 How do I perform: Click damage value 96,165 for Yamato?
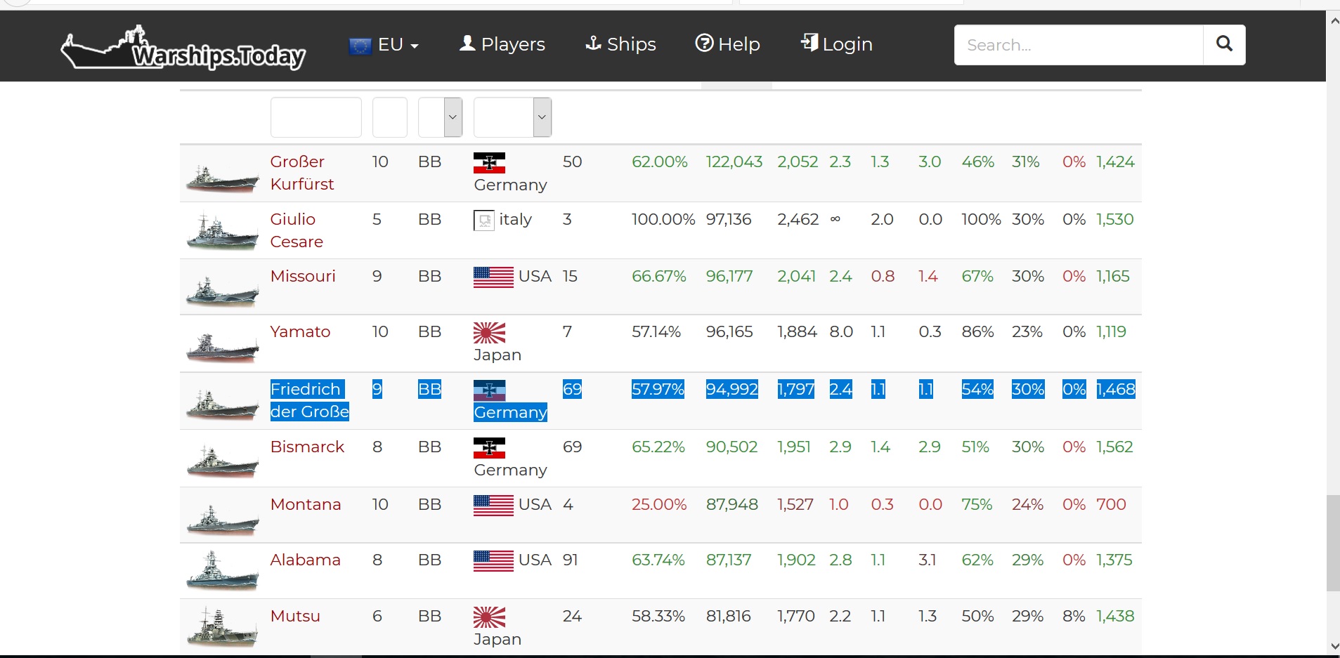[x=729, y=331]
